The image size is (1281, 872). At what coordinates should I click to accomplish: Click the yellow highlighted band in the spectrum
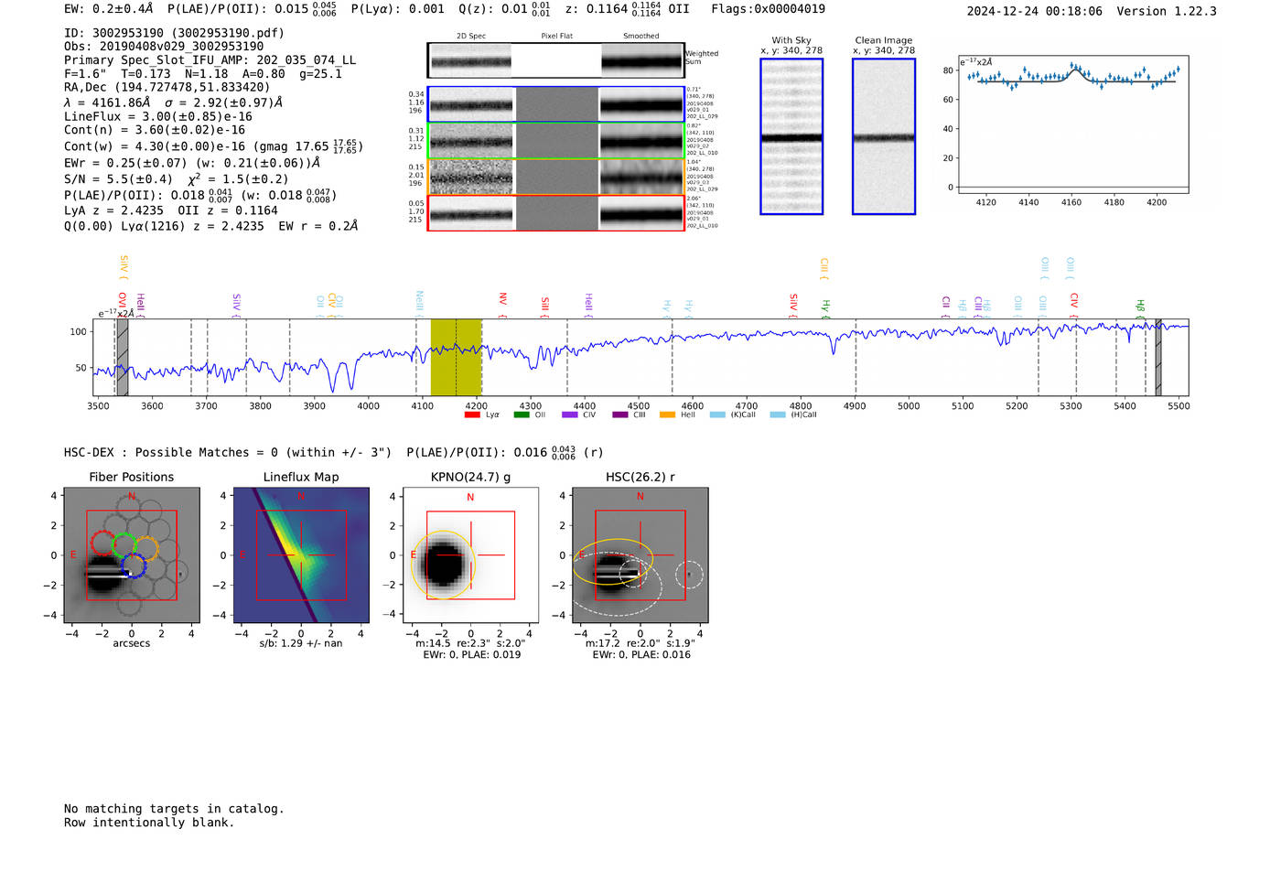tap(456, 357)
